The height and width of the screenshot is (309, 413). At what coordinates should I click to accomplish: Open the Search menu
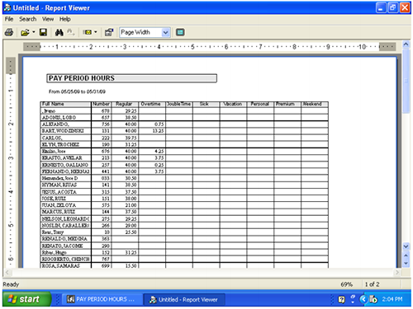tap(27, 19)
